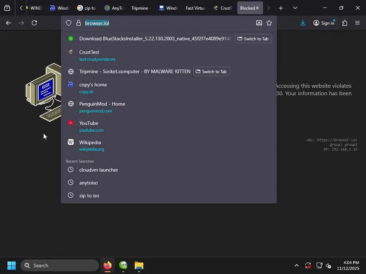Open the Windows Start menu
This screenshot has height=274, width=366.
pyautogui.click(x=11, y=265)
